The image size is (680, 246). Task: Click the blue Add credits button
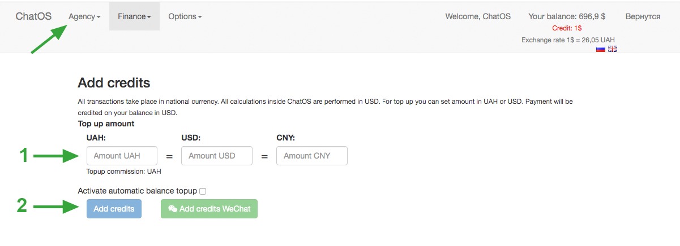(x=114, y=209)
